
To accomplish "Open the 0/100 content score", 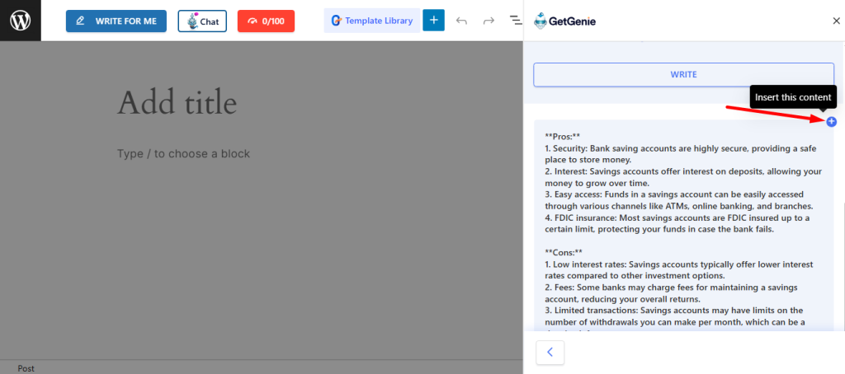I will point(266,21).
